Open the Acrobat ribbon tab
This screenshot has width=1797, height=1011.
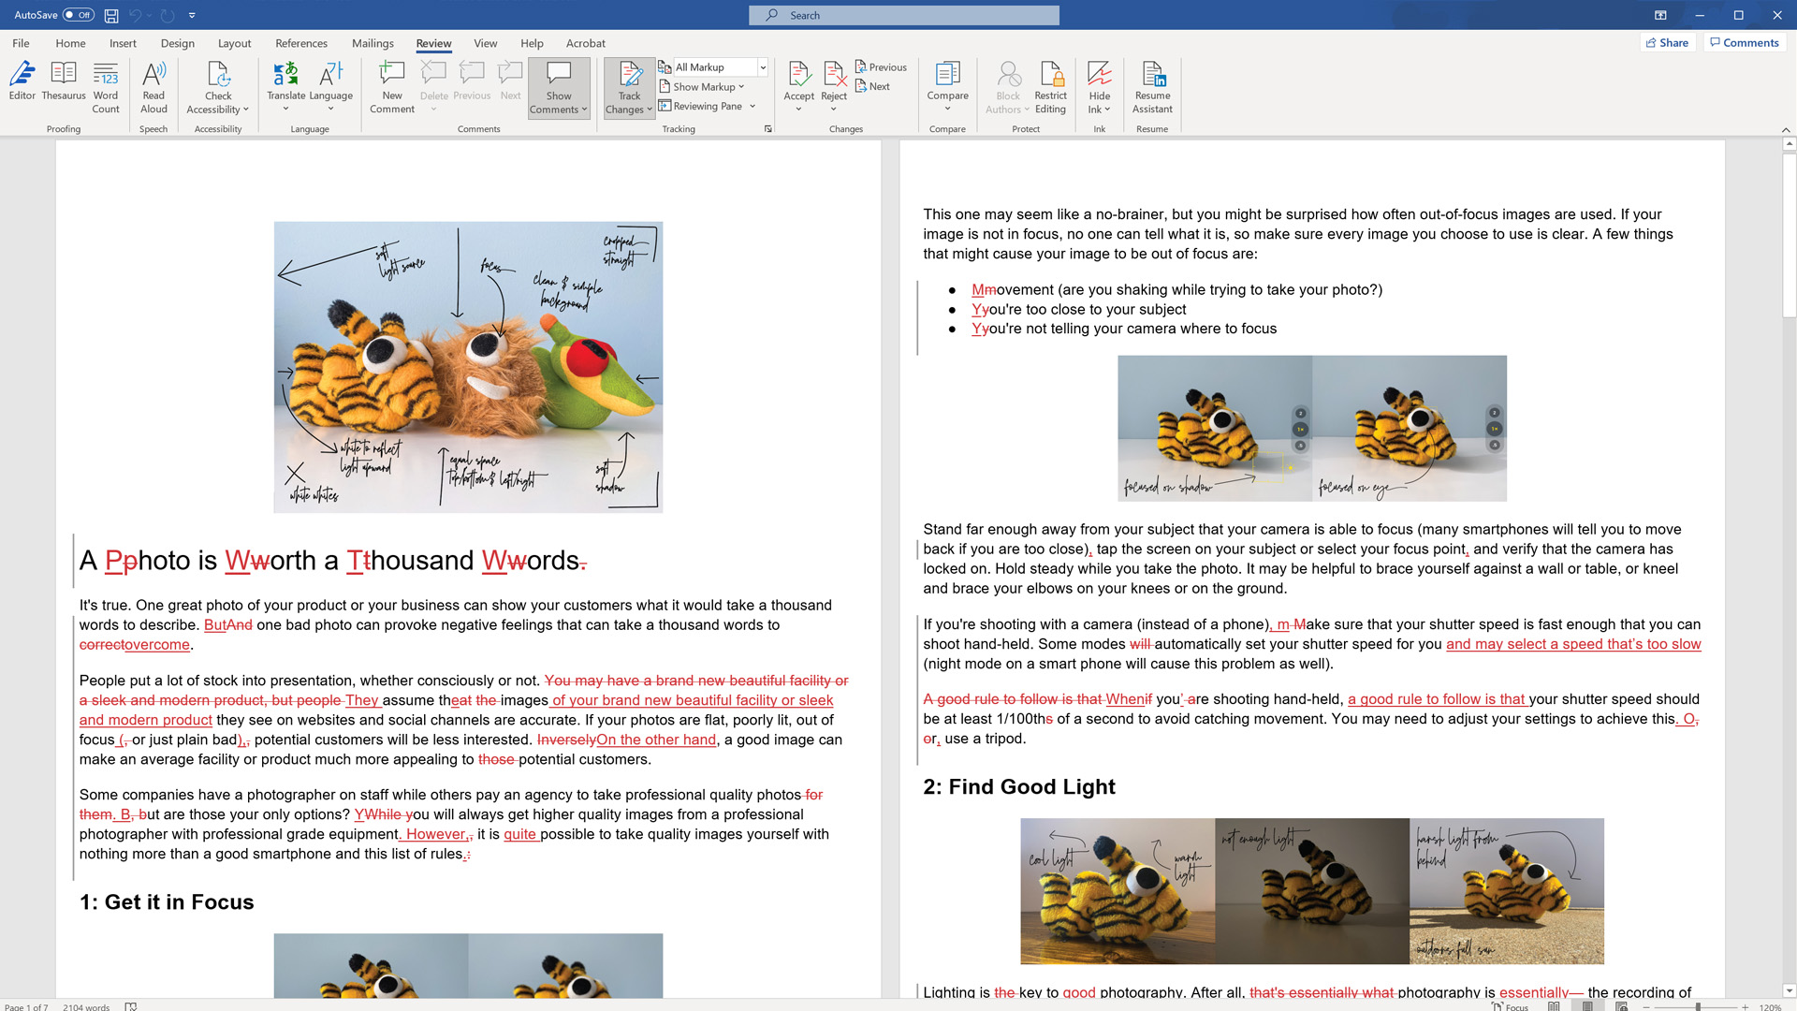click(x=585, y=43)
